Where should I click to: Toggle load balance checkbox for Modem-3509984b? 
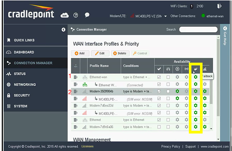click(168, 91)
